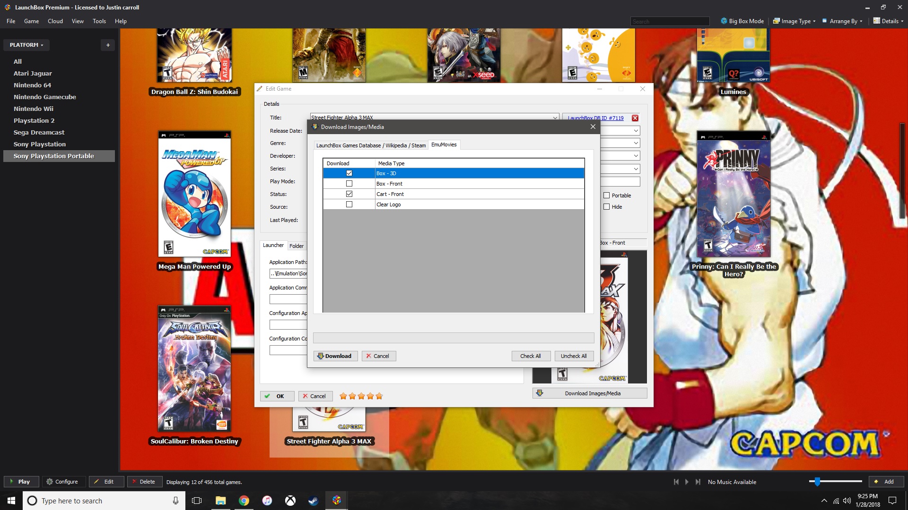
Task: Open Steam from the taskbar
Action: (314, 501)
